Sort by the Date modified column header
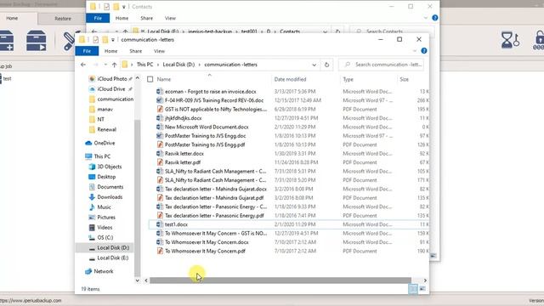 [290, 79]
